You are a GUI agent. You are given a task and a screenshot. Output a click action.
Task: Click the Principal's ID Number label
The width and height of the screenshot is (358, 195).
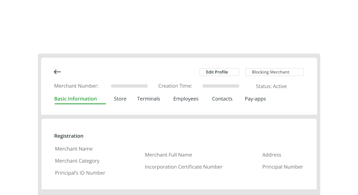80,173
